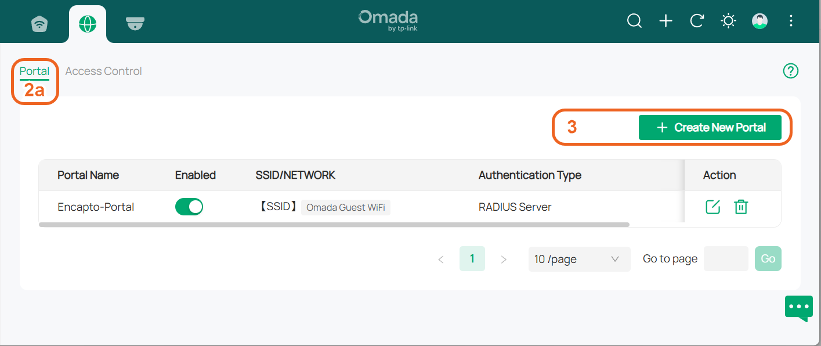The height and width of the screenshot is (346, 821).
Task: Click the Omada Guest WiFi tag
Action: (x=346, y=207)
